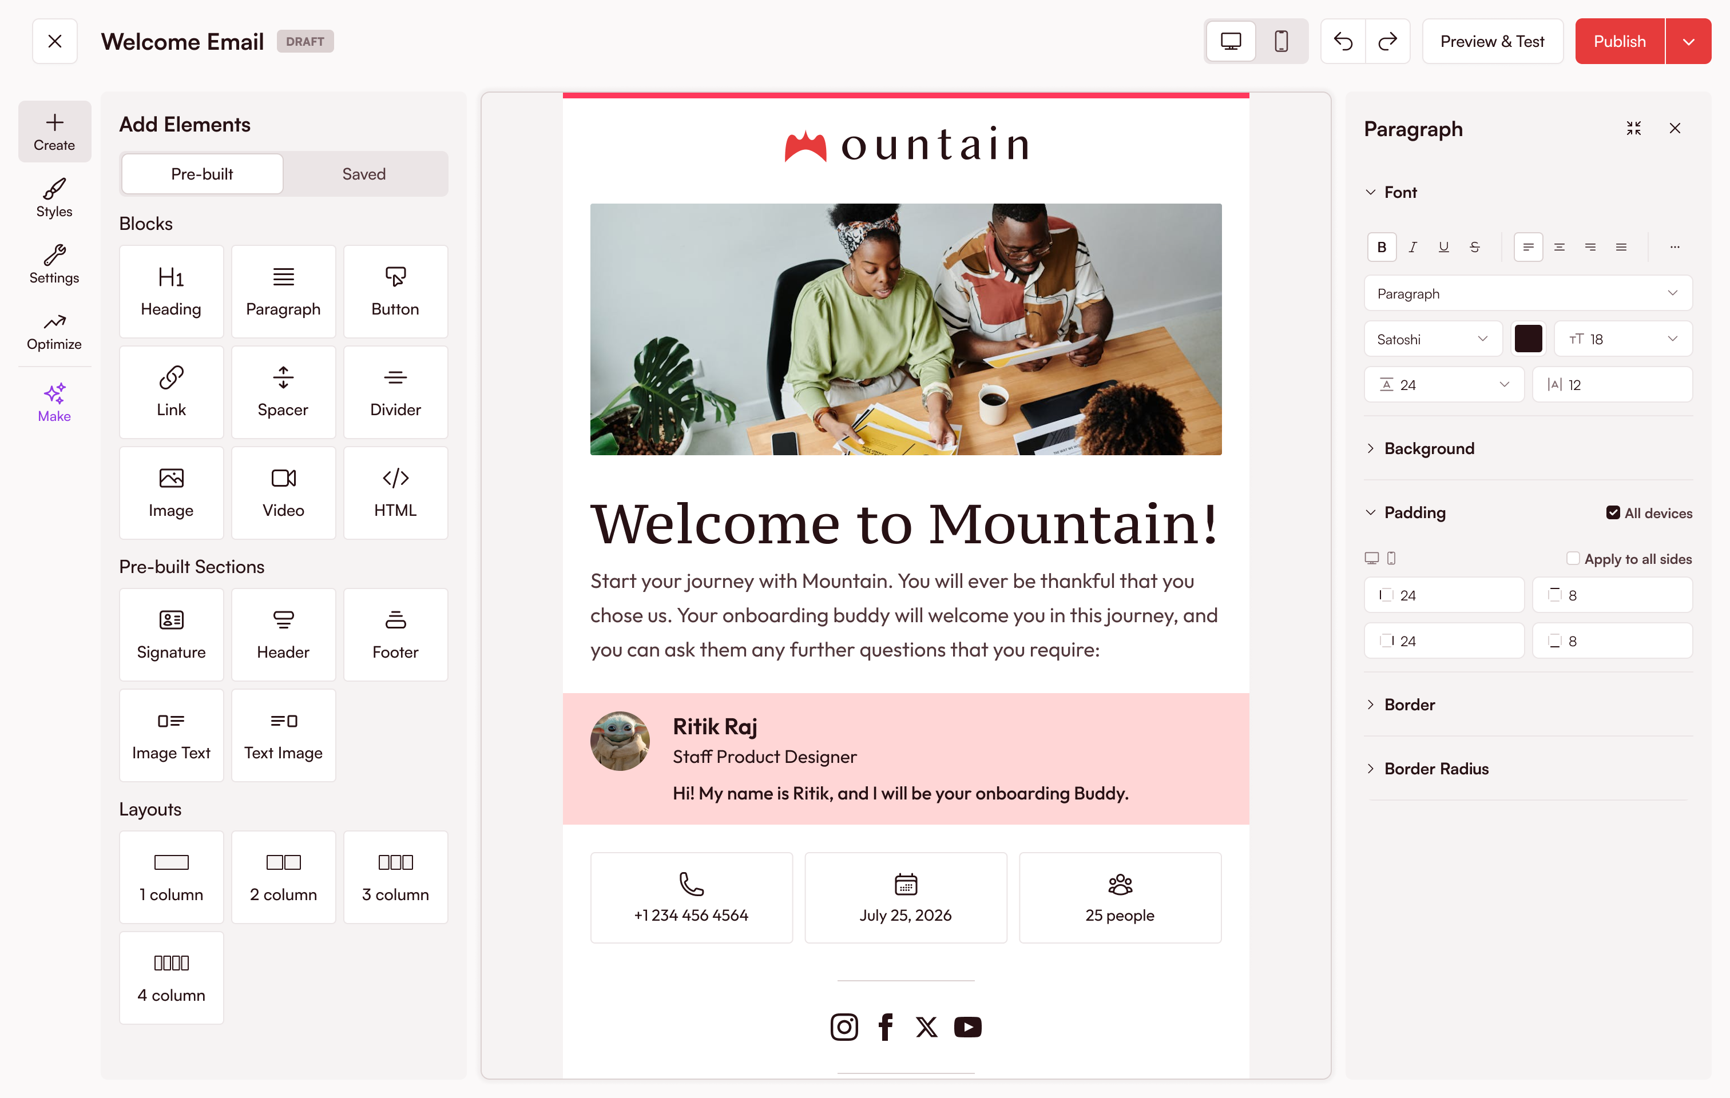Screen dimensions: 1730x1098
Task: Add an HTML block
Action: point(395,492)
